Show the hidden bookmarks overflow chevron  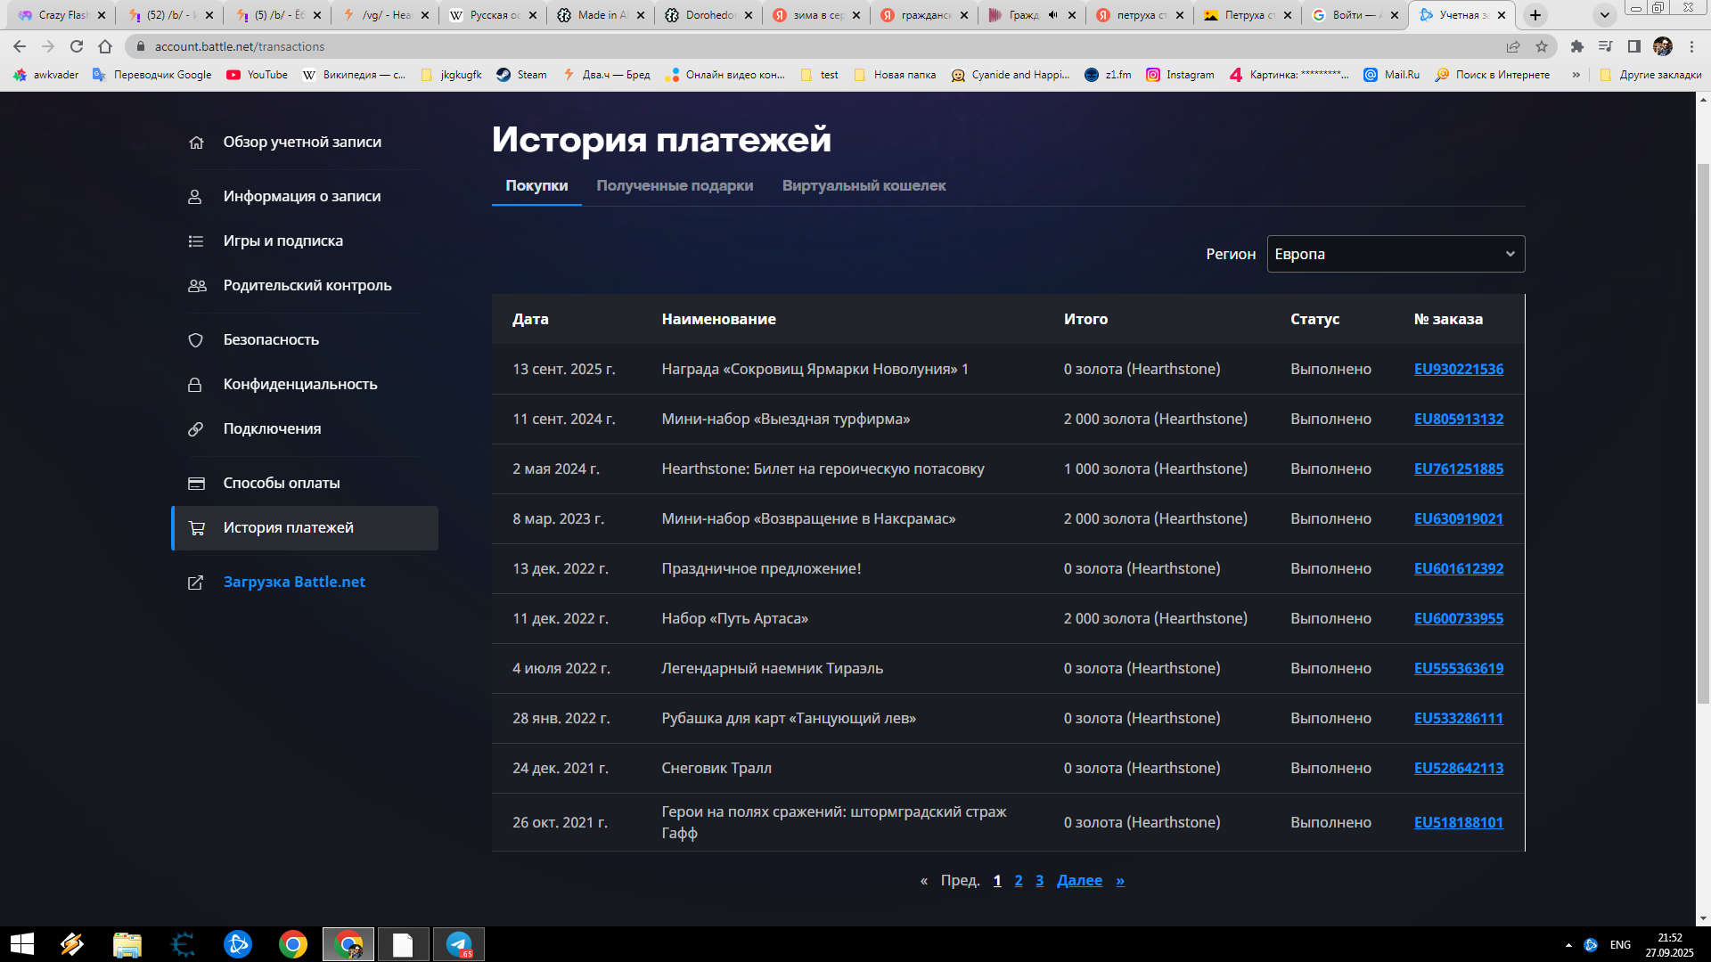[1576, 75]
